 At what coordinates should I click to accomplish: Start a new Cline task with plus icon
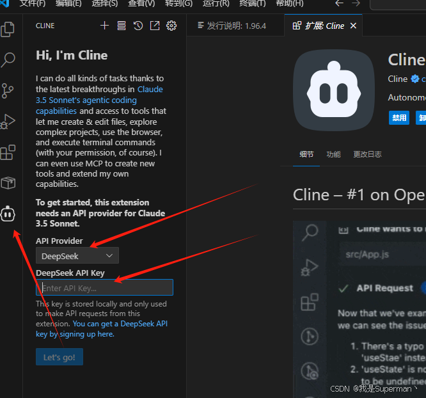tap(105, 26)
